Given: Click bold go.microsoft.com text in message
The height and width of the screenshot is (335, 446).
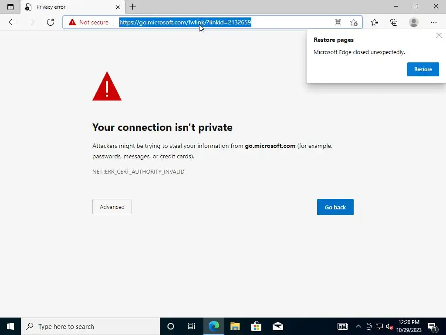Looking at the screenshot, I should click(270, 146).
